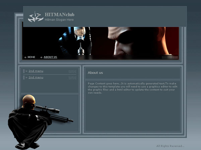
Task: Click the arrow icon beside HOME
Action: (25, 57)
